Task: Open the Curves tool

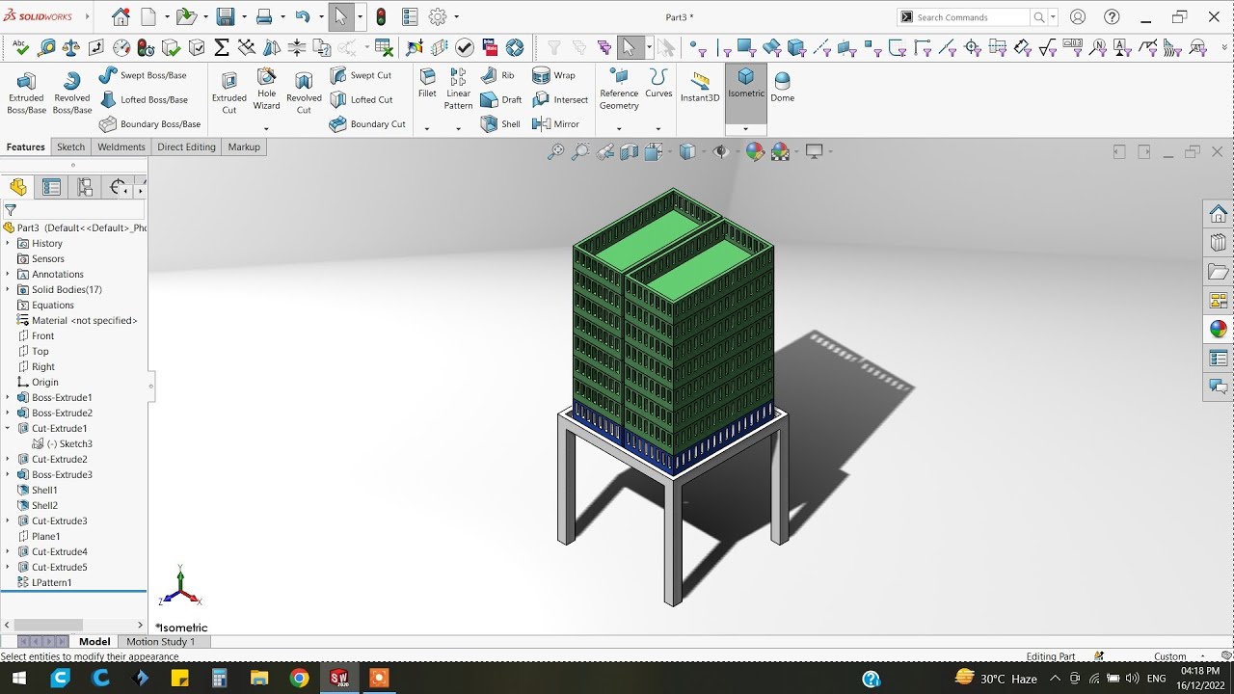Action: tap(658, 84)
